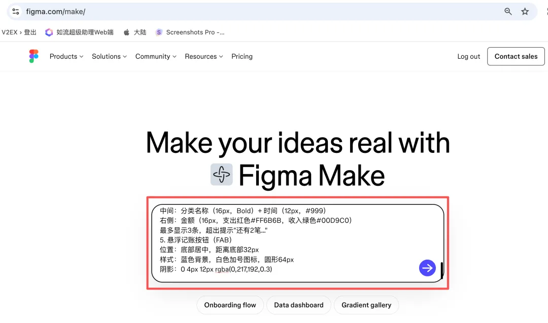Click the line starting with '中间：分类名称'
This screenshot has height=323, width=548.
point(243,211)
